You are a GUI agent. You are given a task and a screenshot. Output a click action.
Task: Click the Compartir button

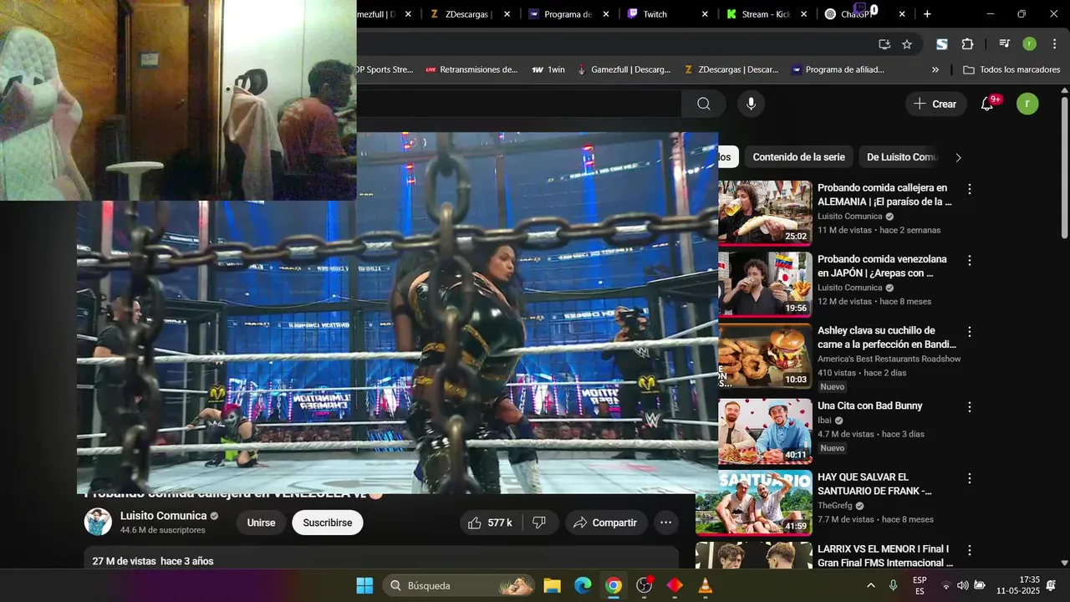click(x=606, y=523)
